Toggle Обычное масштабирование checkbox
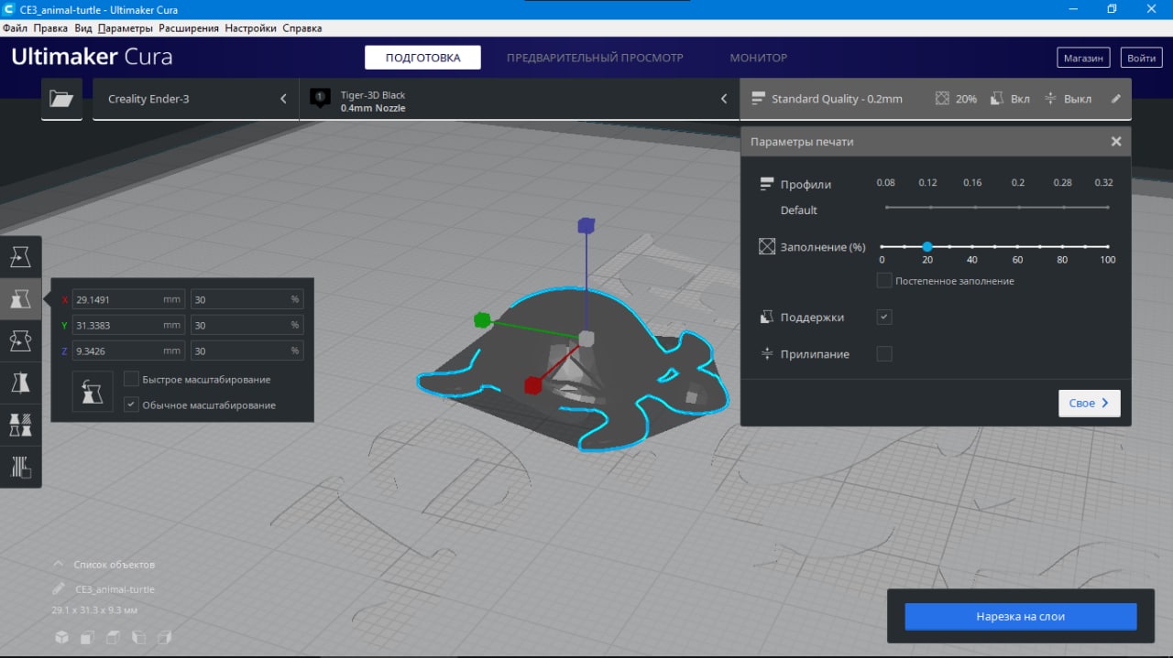The image size is (1173, 658). pos(131,405)
